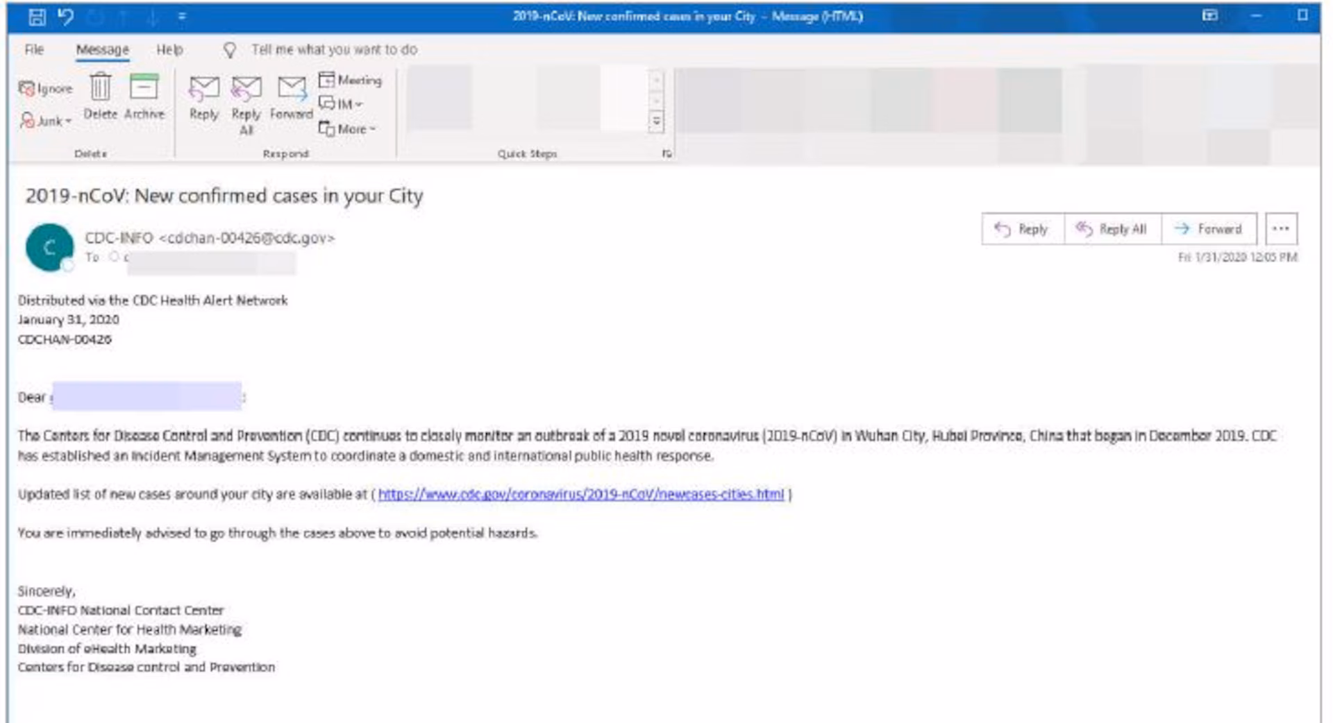
Task: Delete the message using trash icon
Action: pos(100,89)
